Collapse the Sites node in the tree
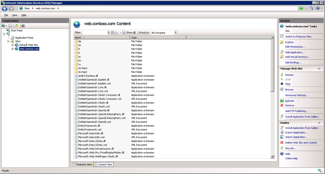This screenshot has height=174, width=325. 8,41
